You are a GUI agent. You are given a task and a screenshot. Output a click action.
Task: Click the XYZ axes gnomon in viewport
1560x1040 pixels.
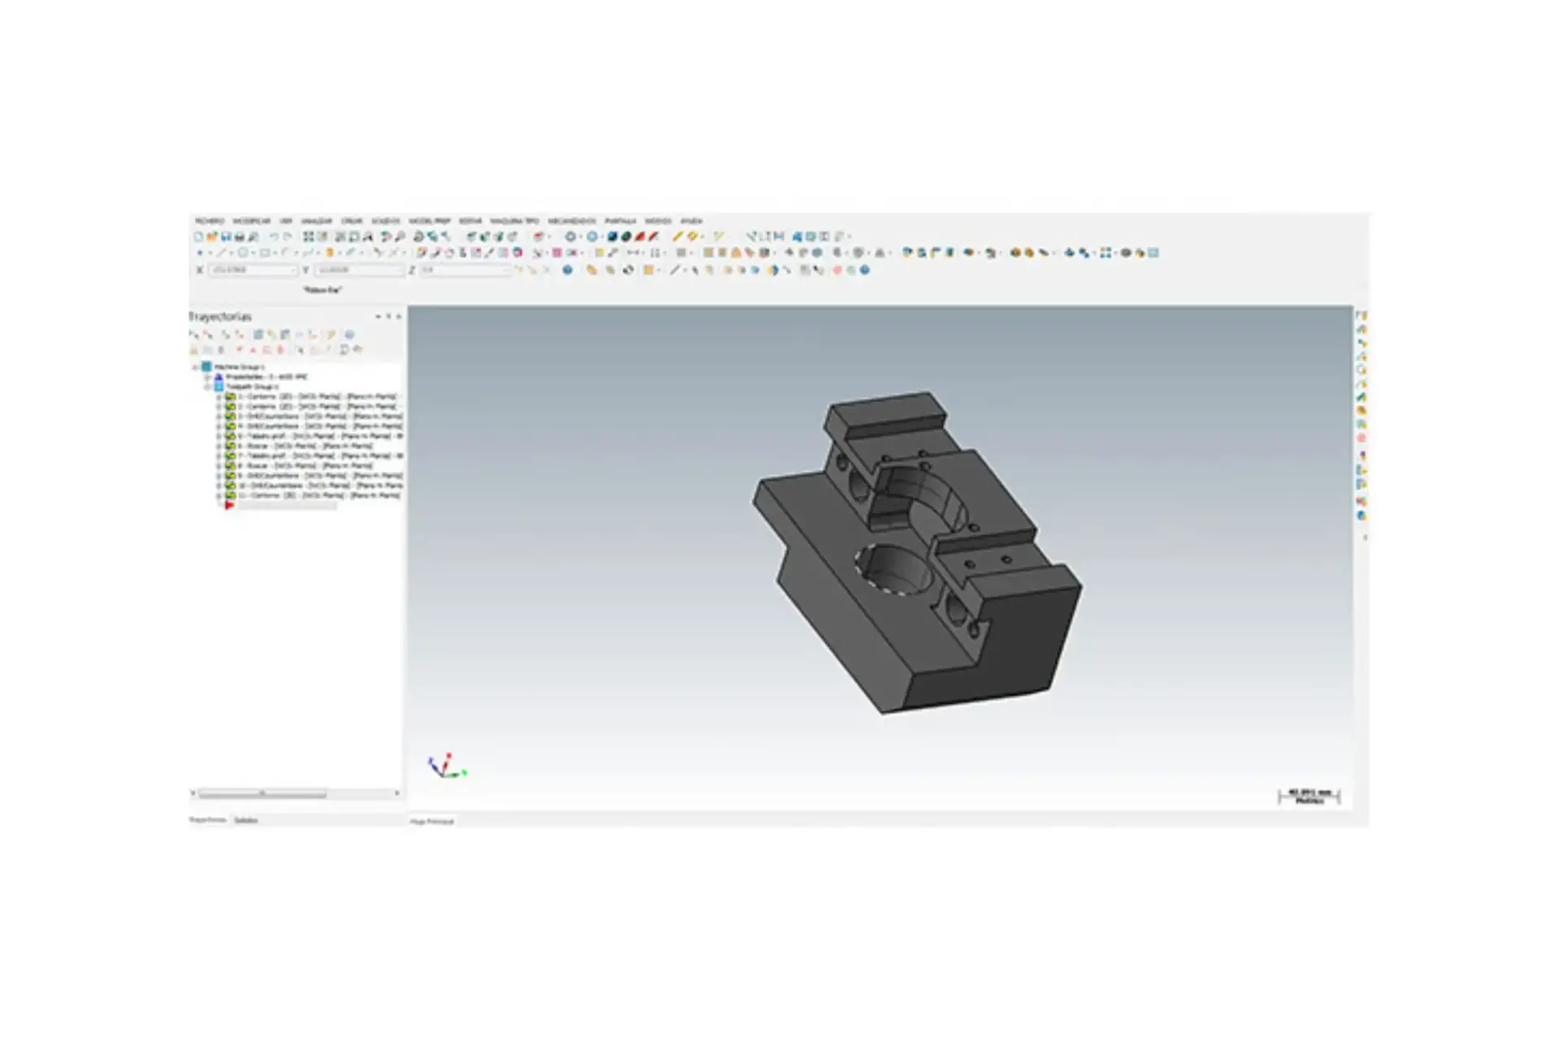(x=446, y=766)
